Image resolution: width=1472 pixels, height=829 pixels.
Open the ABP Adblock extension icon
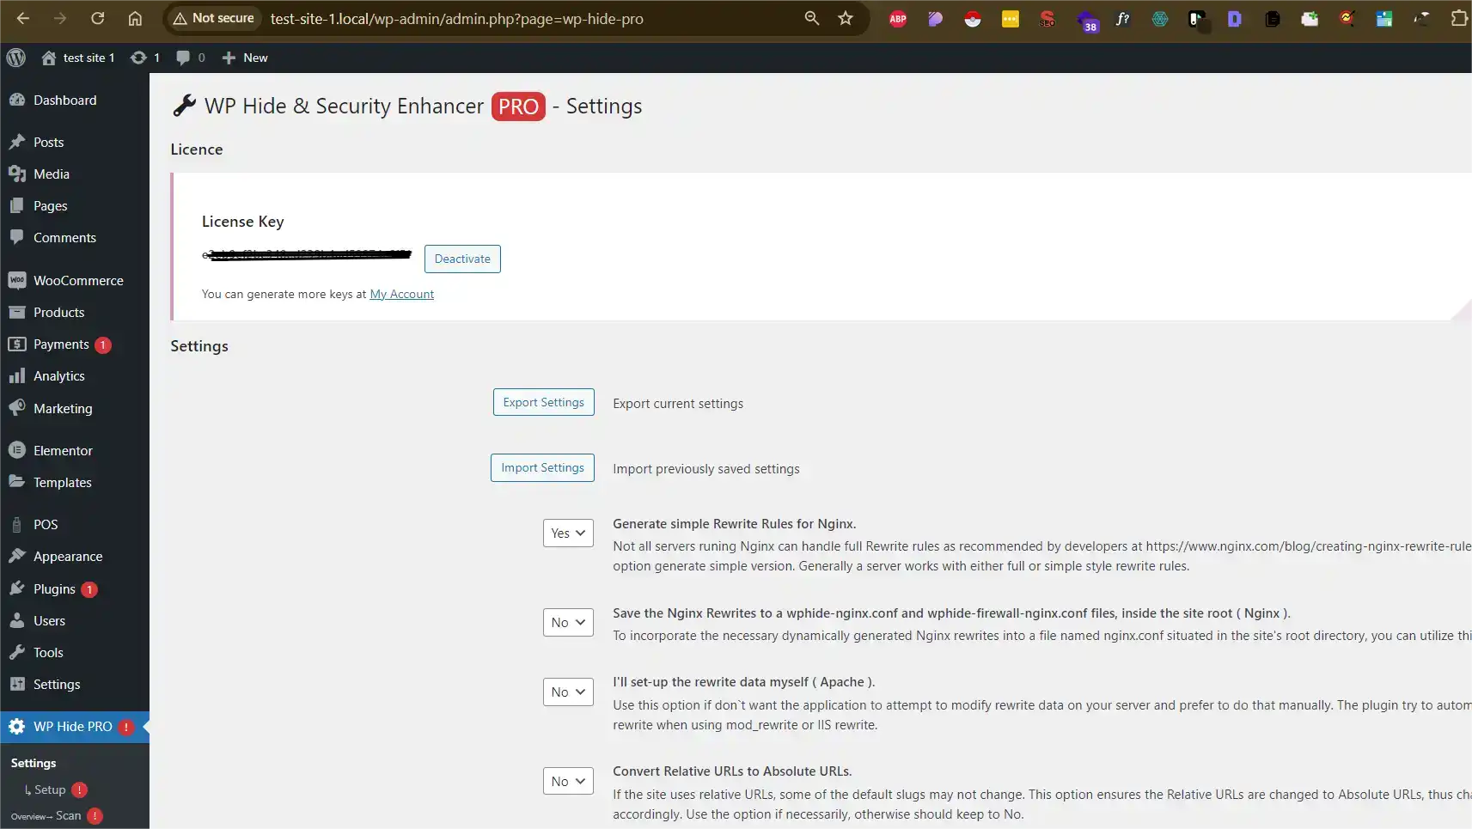898,18
